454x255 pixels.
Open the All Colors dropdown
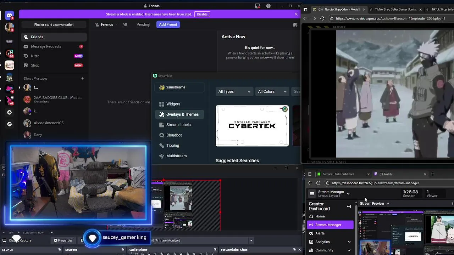pos(272,91)
